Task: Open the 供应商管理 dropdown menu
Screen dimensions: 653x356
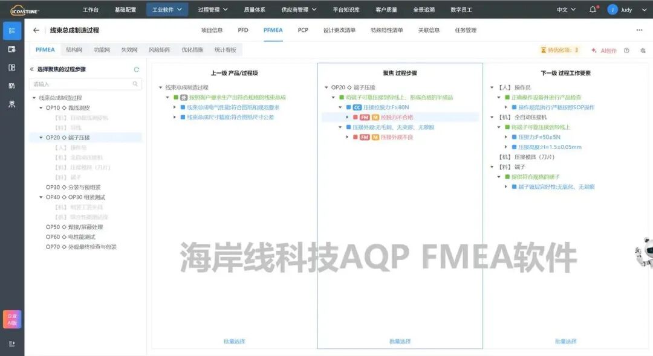Action: click(299, 10)
